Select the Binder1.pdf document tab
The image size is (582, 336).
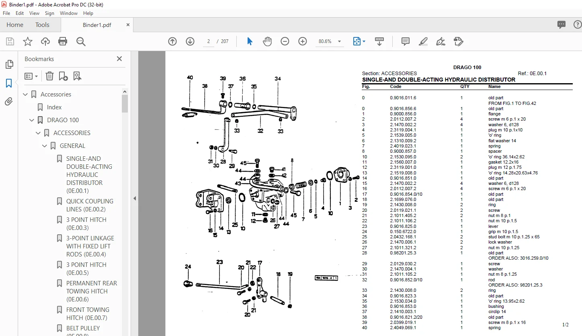[x=97, y=25]
